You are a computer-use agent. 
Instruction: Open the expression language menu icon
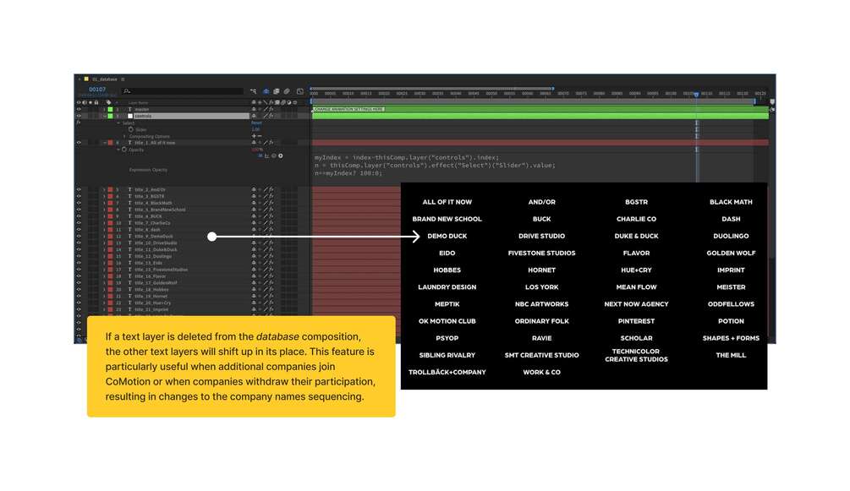pyautogui.click(x=280, y=156)
